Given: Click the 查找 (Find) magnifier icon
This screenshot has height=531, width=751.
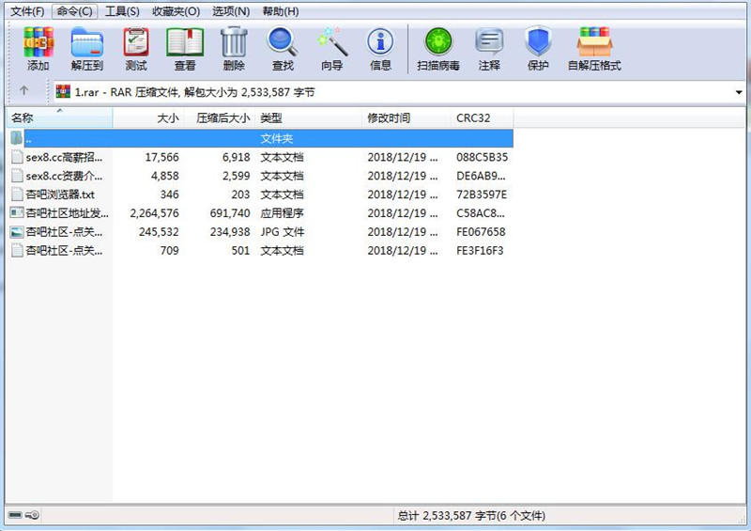Looking at the screenshot, I should tap(283, 42).
